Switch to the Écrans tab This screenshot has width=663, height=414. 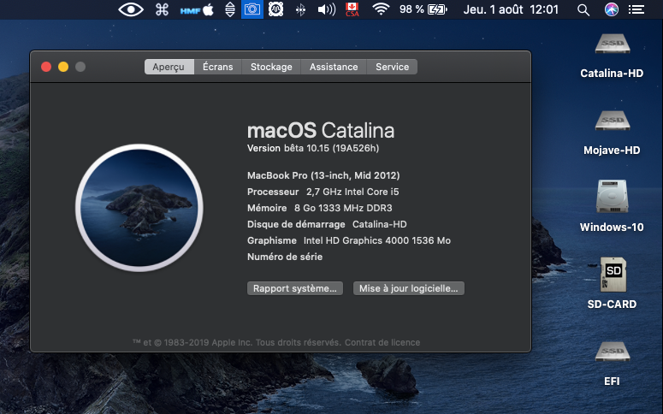click(x=218, y=67)
